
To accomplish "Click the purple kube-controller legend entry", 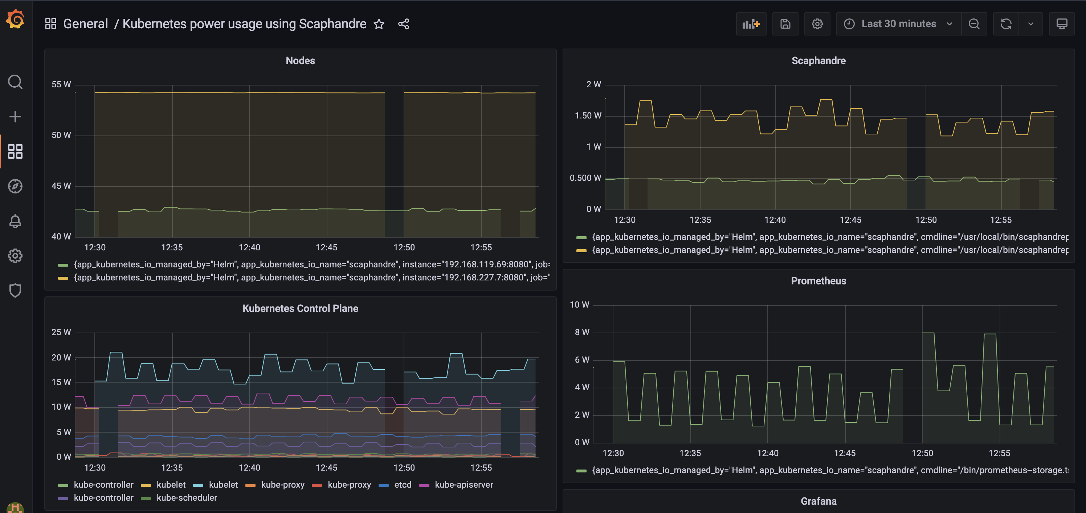I will (103, 498).
